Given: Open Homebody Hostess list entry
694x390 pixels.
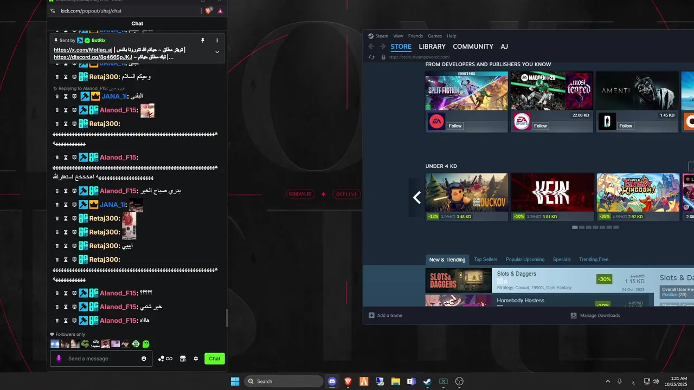Looking at the screenshot, I should pos(540,301).
